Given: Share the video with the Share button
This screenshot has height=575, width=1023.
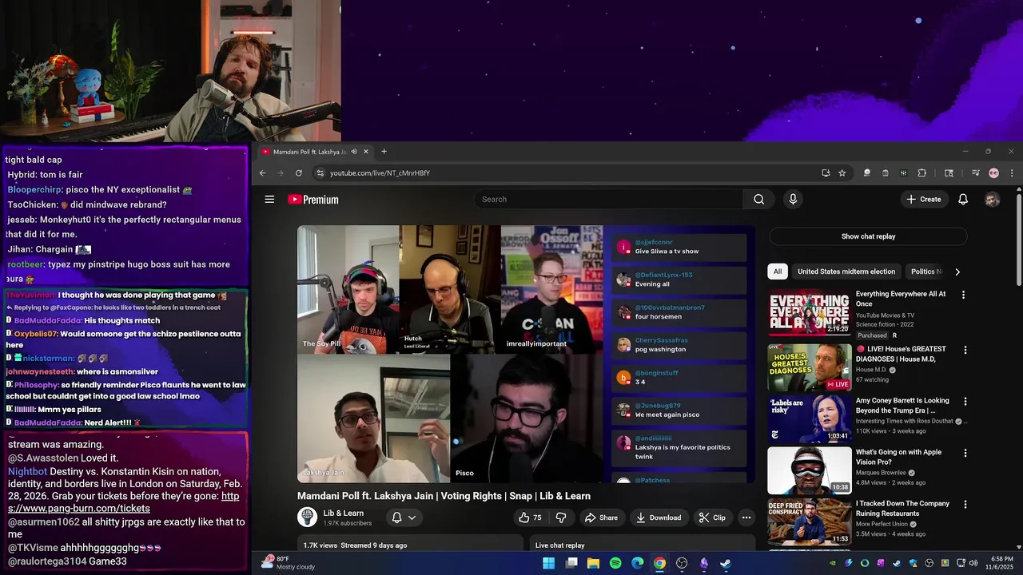Looking at the screenshot, I should point(601,517).
